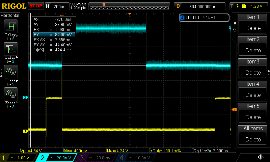Click the delay value 804.000000us

coord(203,6)
